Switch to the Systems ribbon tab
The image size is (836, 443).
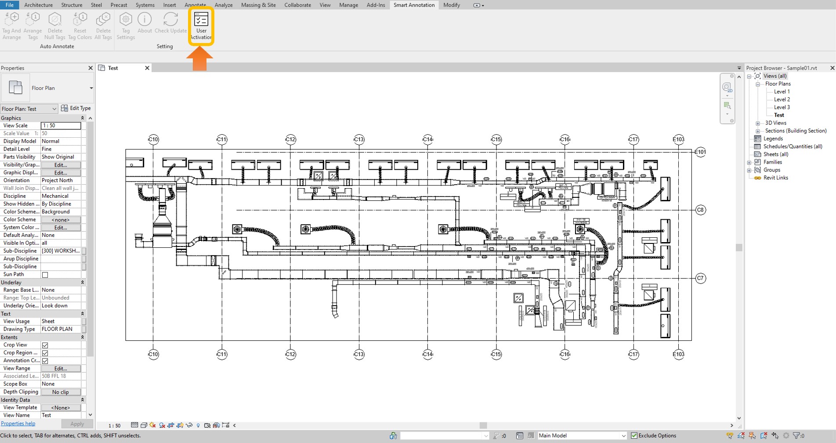click(145, 5)
